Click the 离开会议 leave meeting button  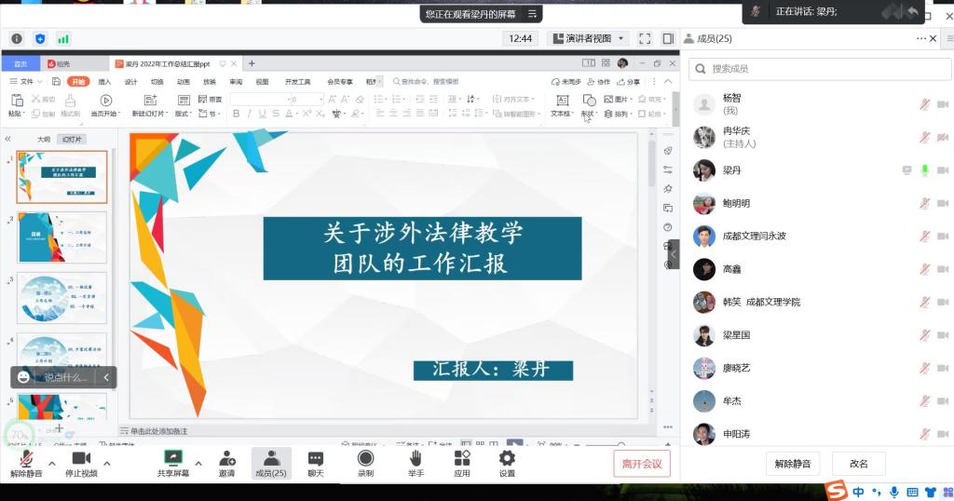tap(641, 464)
